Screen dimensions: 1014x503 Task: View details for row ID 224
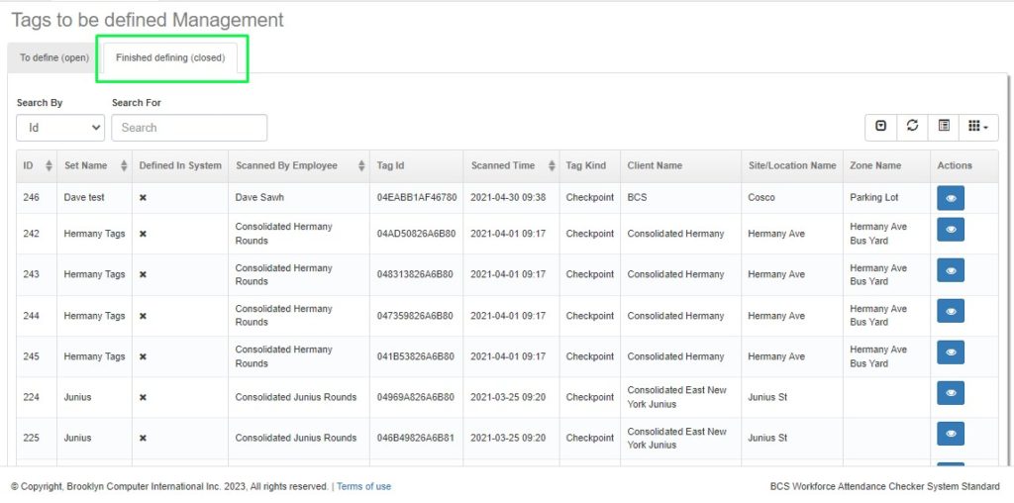[951, 393]
